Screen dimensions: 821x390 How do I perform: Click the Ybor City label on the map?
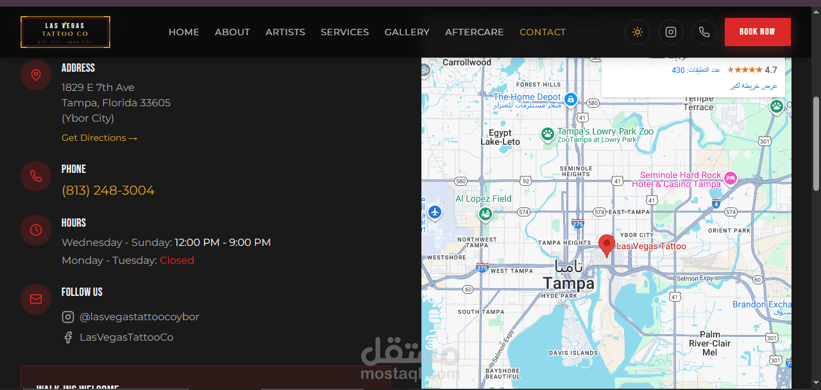pyautogui.click(x=638, y=235)
